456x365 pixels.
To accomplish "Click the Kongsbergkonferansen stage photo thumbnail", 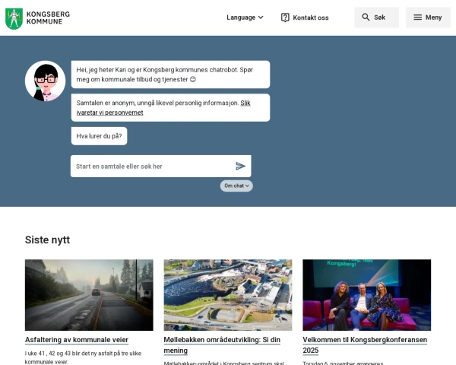I will coord(367,295).
